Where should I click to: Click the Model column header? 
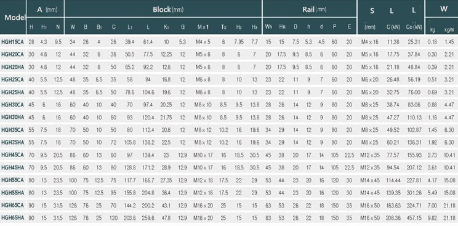13,17
